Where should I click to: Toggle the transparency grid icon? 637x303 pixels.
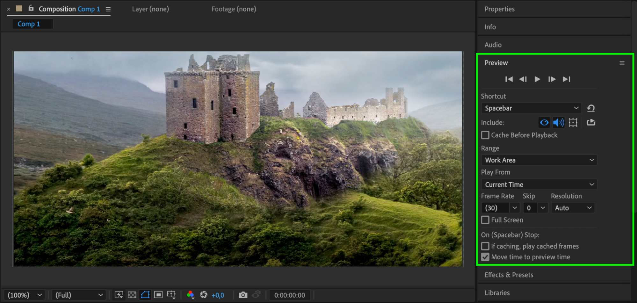[132, 295]
